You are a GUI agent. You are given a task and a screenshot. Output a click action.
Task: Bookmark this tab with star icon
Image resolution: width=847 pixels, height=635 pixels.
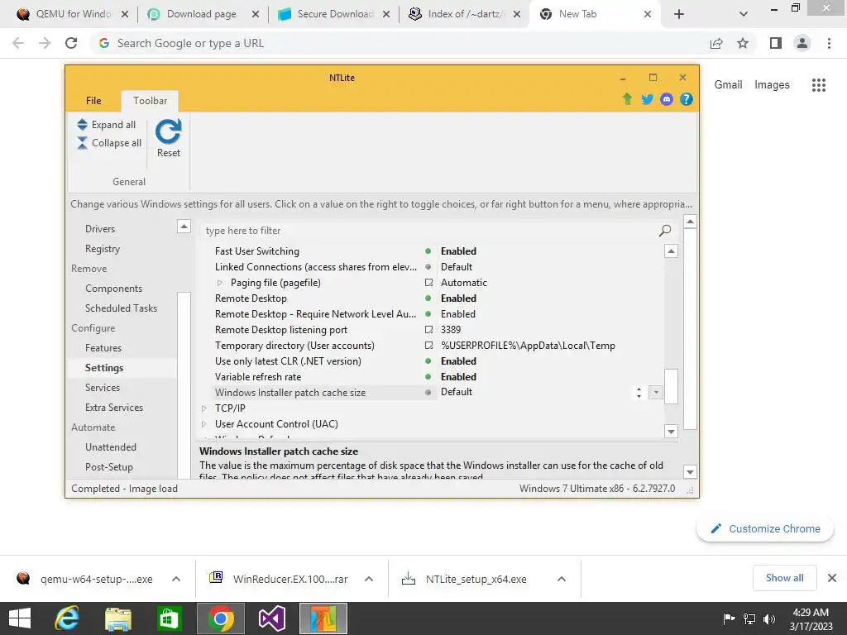coord(743,43)
